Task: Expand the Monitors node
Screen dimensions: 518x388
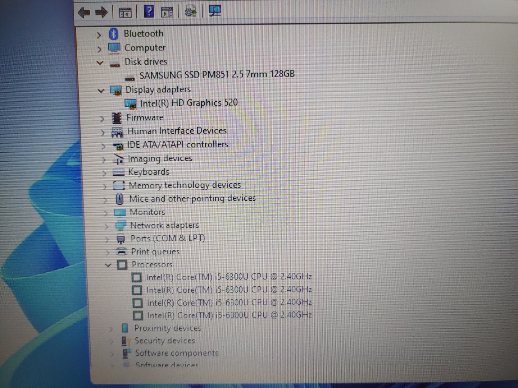Action: pyautogui.click(x=105, y=213)
